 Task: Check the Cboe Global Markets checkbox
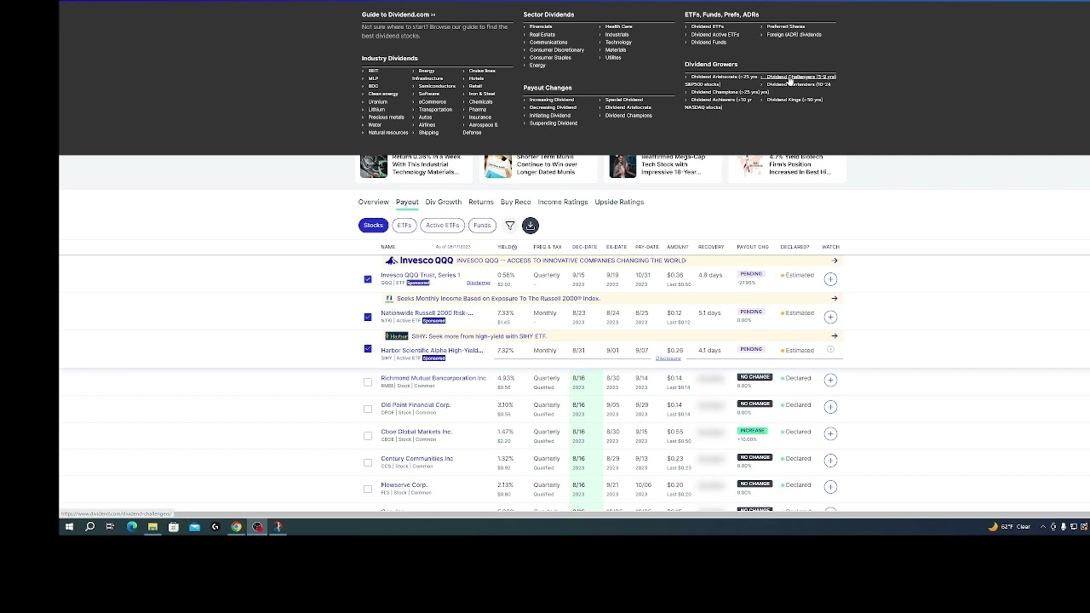coord(368,436)
